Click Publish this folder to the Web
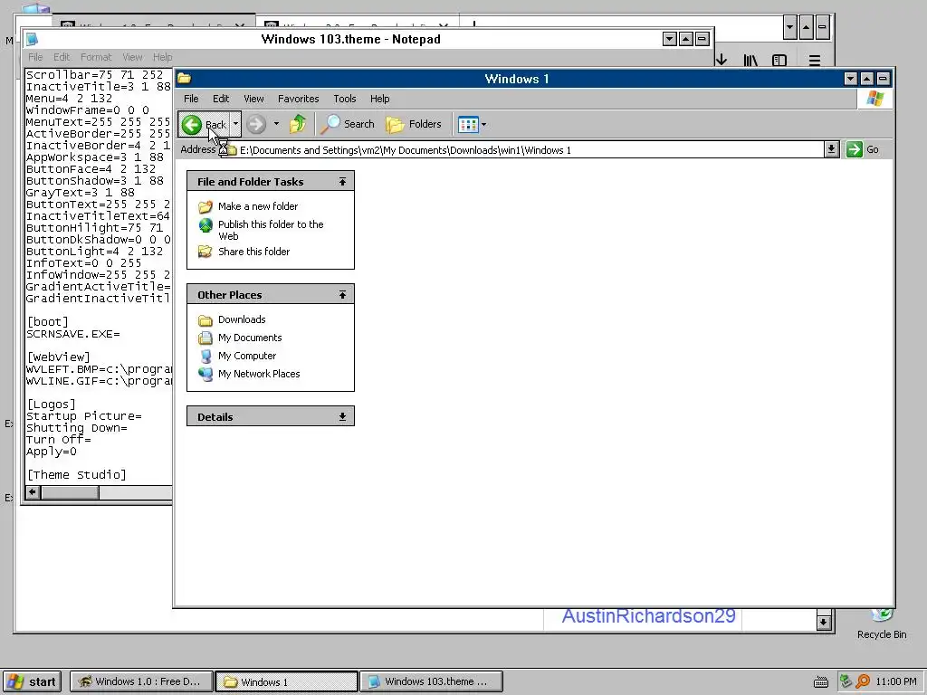927x695 pixels. pyautogui.click(x=271, y=230)
